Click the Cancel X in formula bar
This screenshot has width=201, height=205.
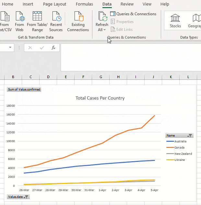(x=30, y=48)
